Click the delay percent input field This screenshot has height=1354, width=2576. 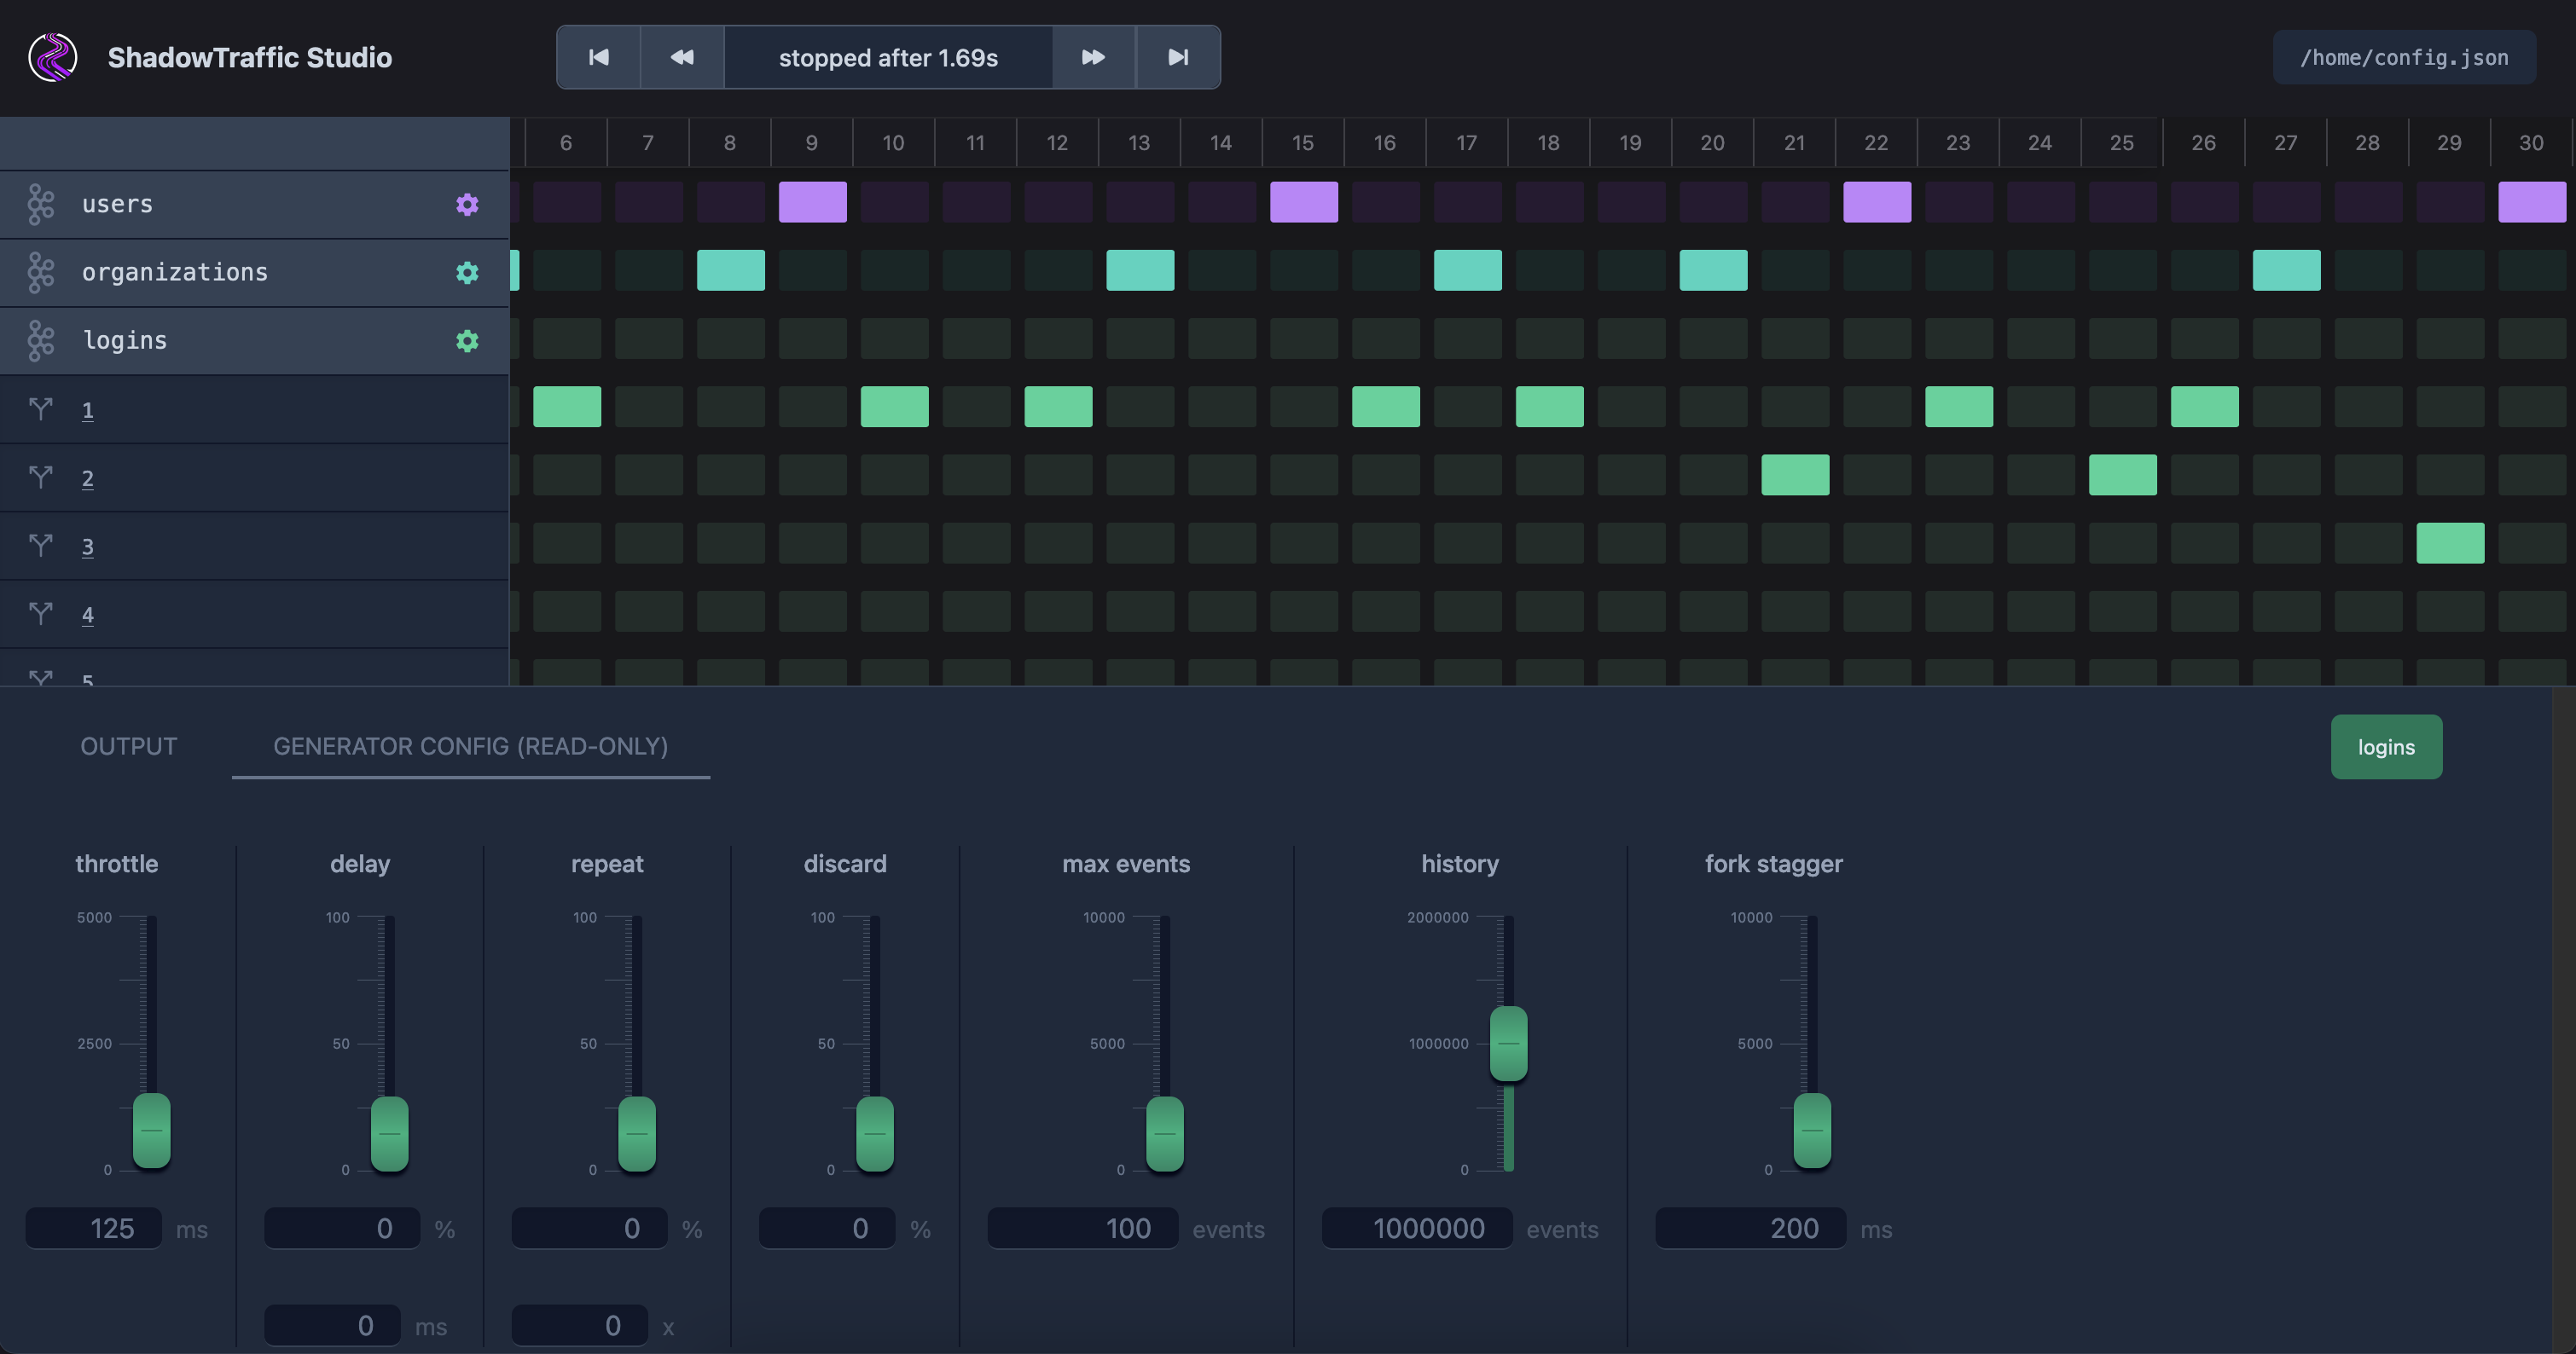pos(342,1228)
